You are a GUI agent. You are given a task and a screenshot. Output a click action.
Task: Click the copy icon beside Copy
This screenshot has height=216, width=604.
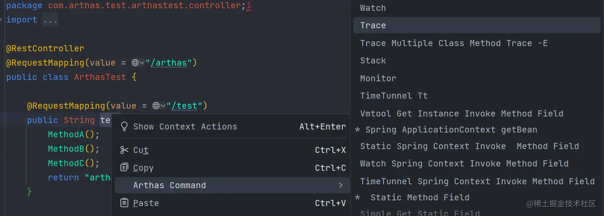click(x=124, y=167)
